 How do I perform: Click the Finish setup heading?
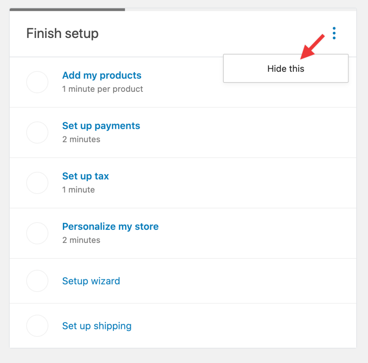[x=62, y=33]
